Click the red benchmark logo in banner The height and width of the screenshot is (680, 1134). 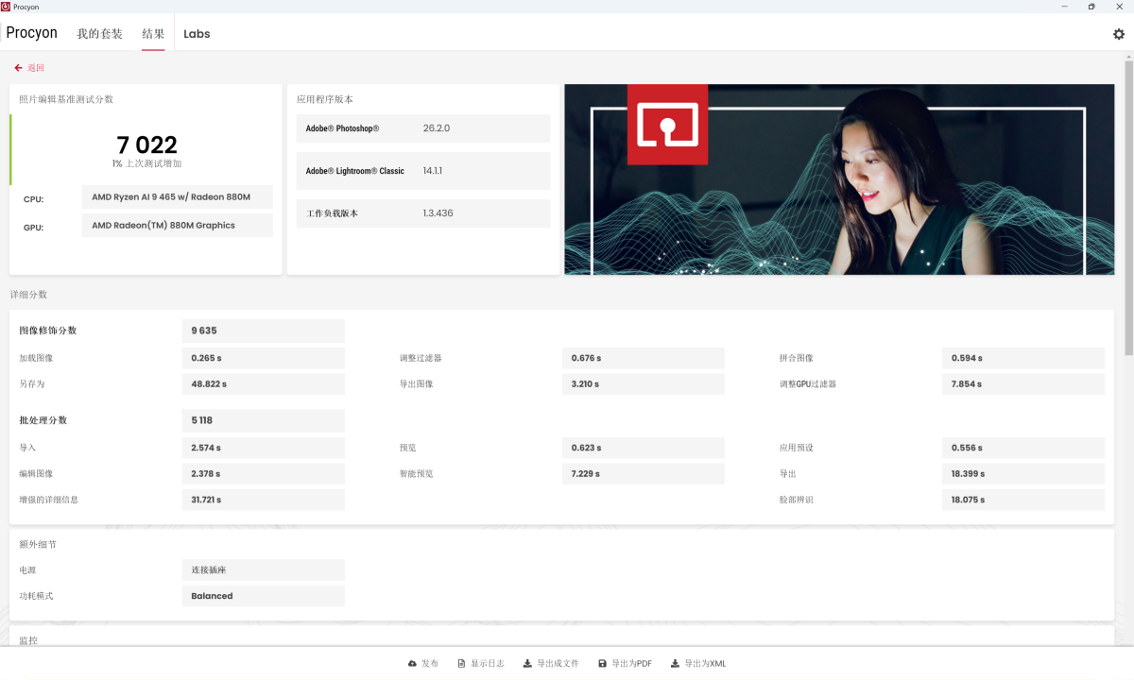coord(667,124)
